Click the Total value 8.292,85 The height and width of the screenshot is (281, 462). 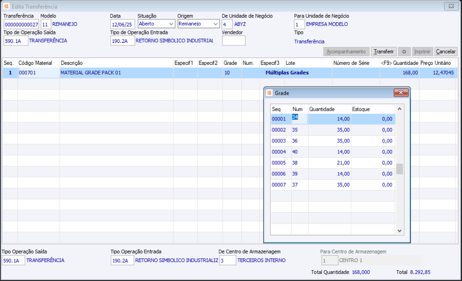420,272
